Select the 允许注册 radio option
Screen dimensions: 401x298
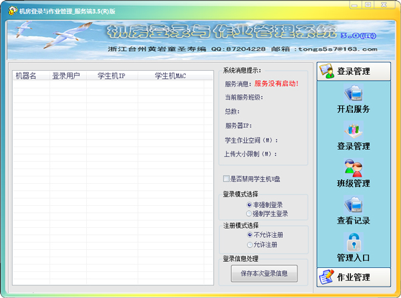pos(250,245)
